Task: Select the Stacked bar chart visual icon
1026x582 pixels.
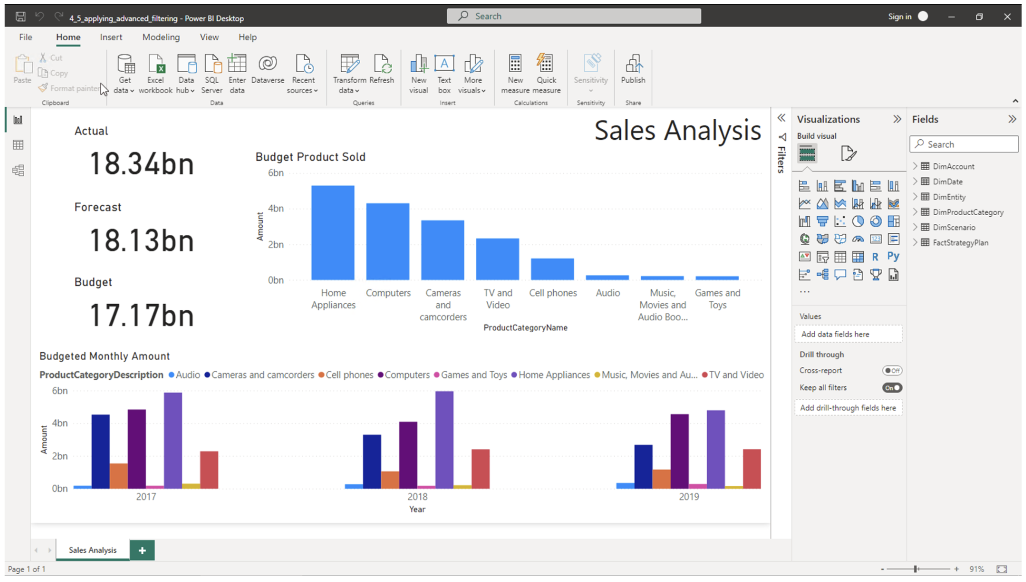Action: click(x=805, y=186)
